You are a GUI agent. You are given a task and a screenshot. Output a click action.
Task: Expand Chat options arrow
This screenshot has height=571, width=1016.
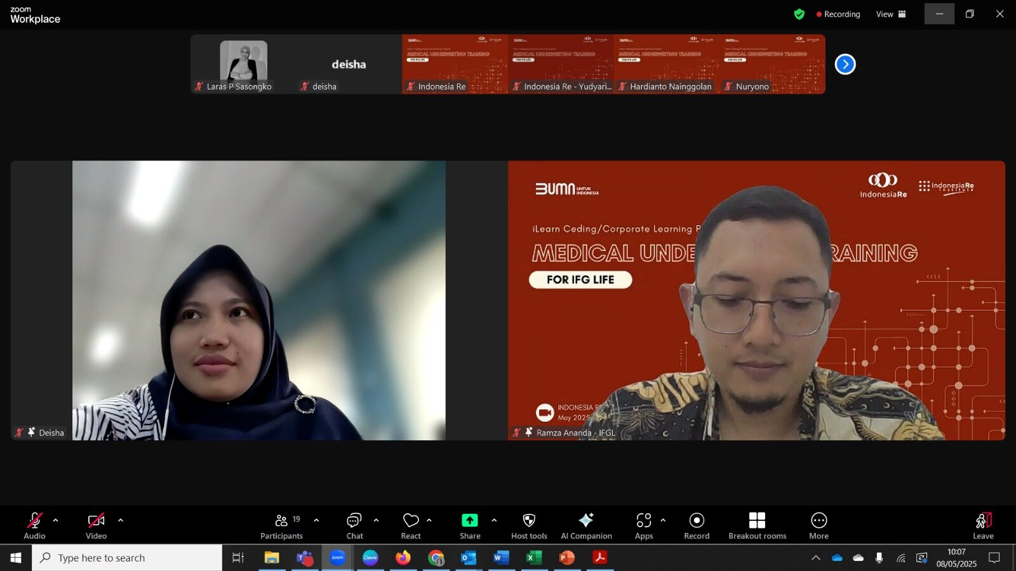tap(376, 520)
